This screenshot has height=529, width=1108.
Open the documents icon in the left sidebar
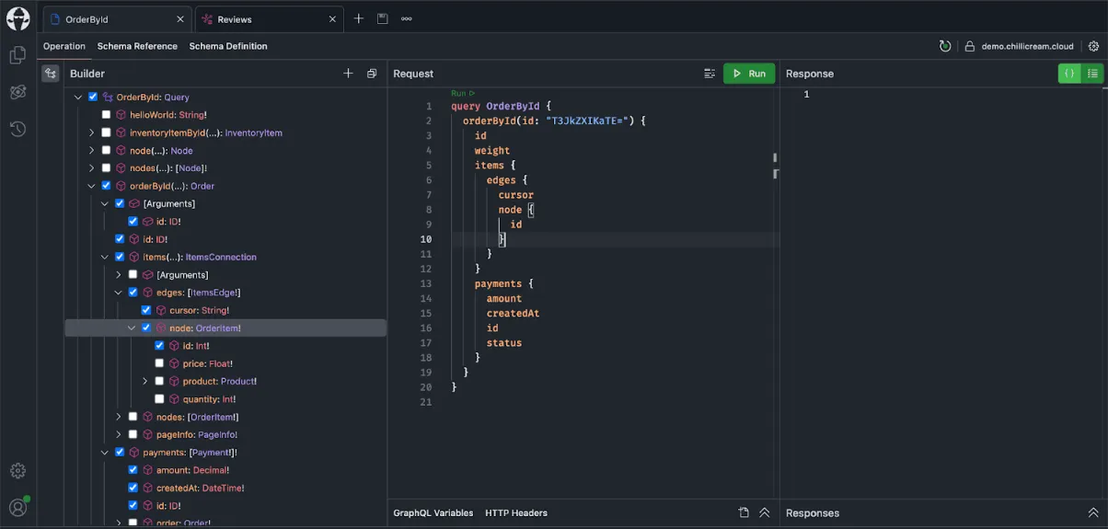[17, 55]
